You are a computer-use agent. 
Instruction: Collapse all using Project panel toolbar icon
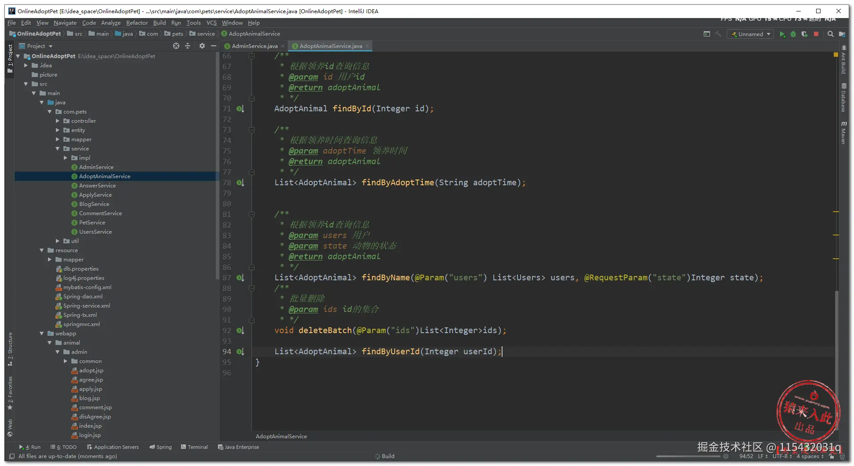[x=188, y=46]
